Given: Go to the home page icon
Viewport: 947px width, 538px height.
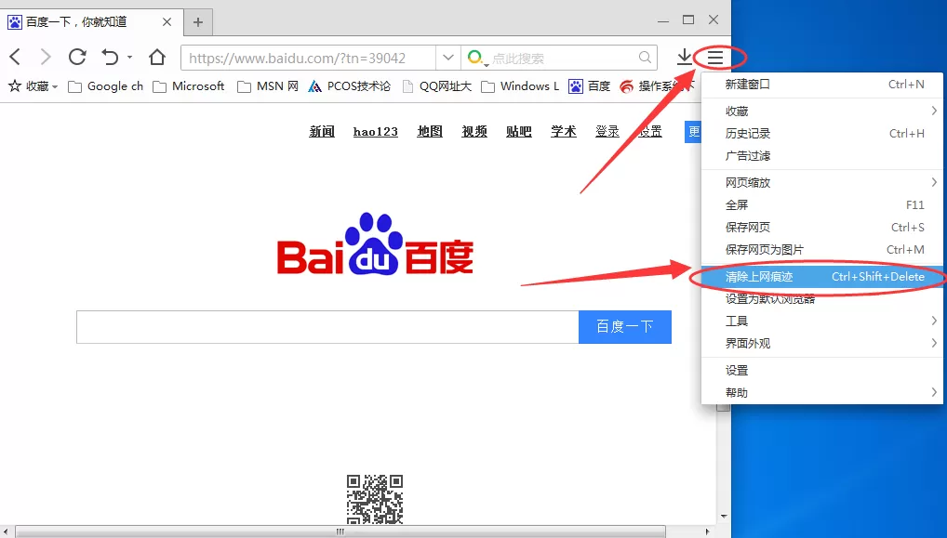Looking at the screenshot, I should tap(157, 58).
